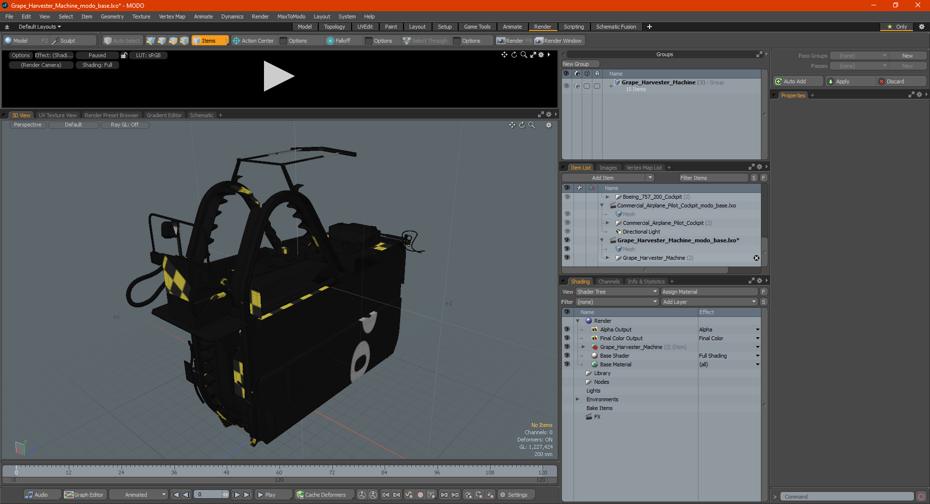The width and height of the screenshot is (930, 504).
Task: Toggle Select Through Options checkbox
Action: [x=457, y=41]
